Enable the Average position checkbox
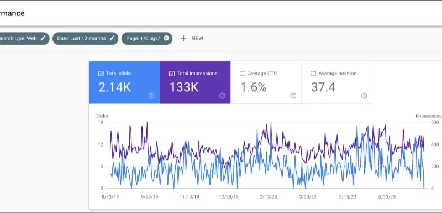This screenshot has width=442, height=213. click(x=313, y=74)
